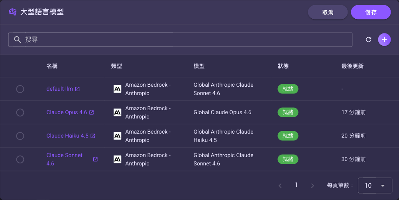The height and width of the screenshot is (200, 399).
Task: Click the 17 分鐘前 timestamp
Action: coord(354,112)
